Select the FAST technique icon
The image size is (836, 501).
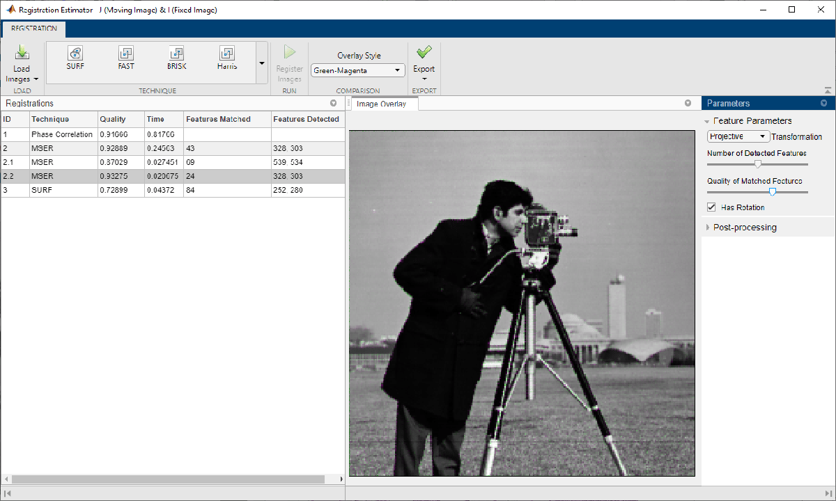126,54
